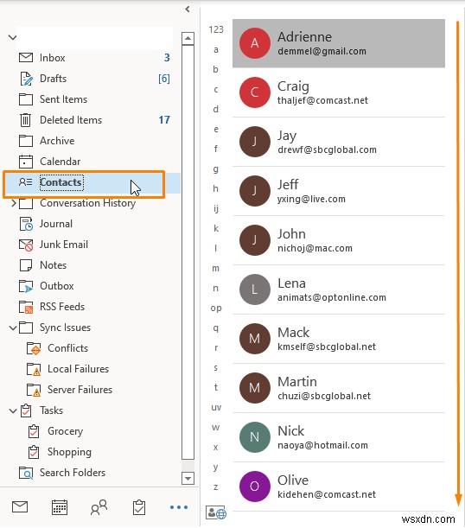Jump to contacts starting with m
465x528 pixels.
coord(215,268)
